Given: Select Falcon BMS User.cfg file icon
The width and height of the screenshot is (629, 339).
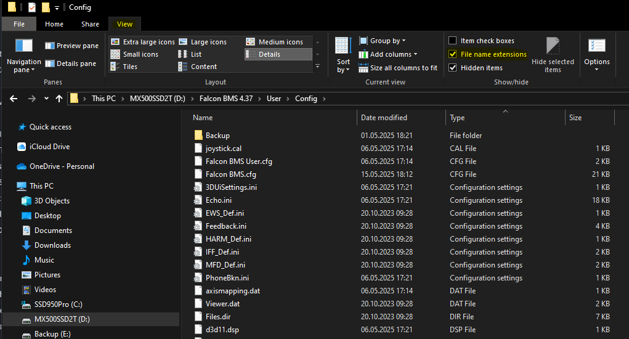Looking at the screenshot, I should 198,161.
